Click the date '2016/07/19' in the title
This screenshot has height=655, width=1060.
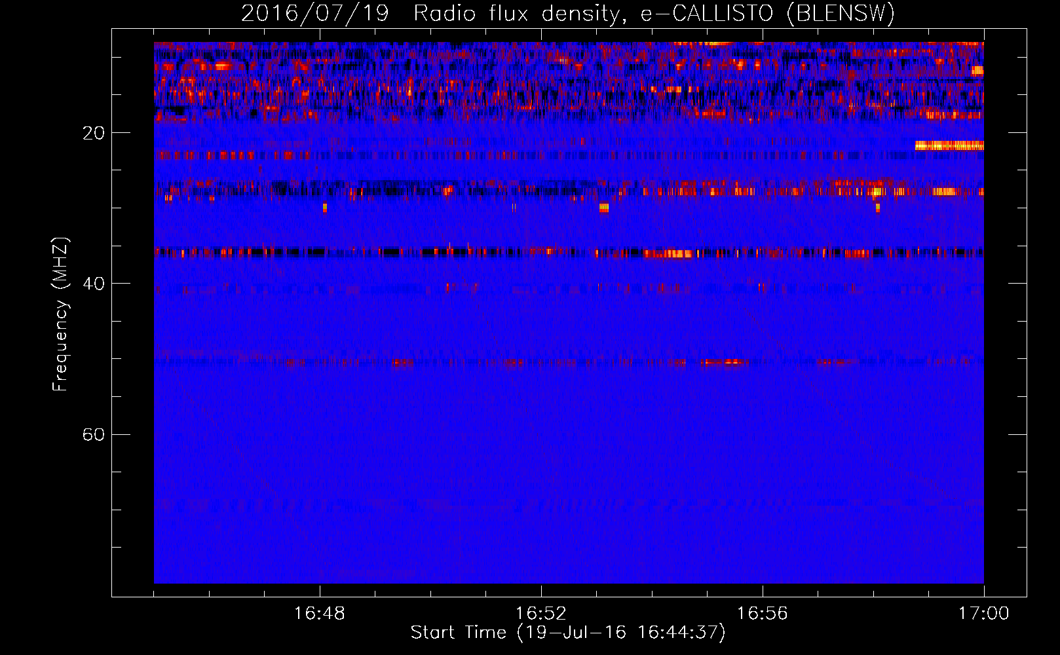[x=315, y=14]
